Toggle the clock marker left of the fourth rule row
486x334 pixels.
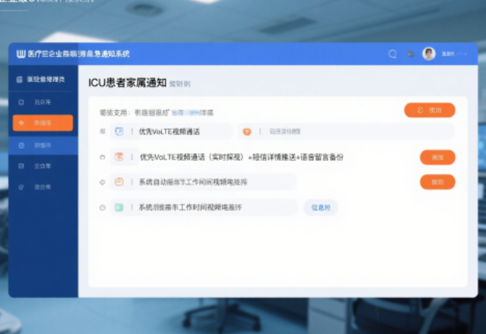103,207
